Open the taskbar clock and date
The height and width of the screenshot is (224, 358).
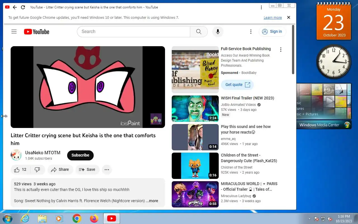(x=344, y=219)
